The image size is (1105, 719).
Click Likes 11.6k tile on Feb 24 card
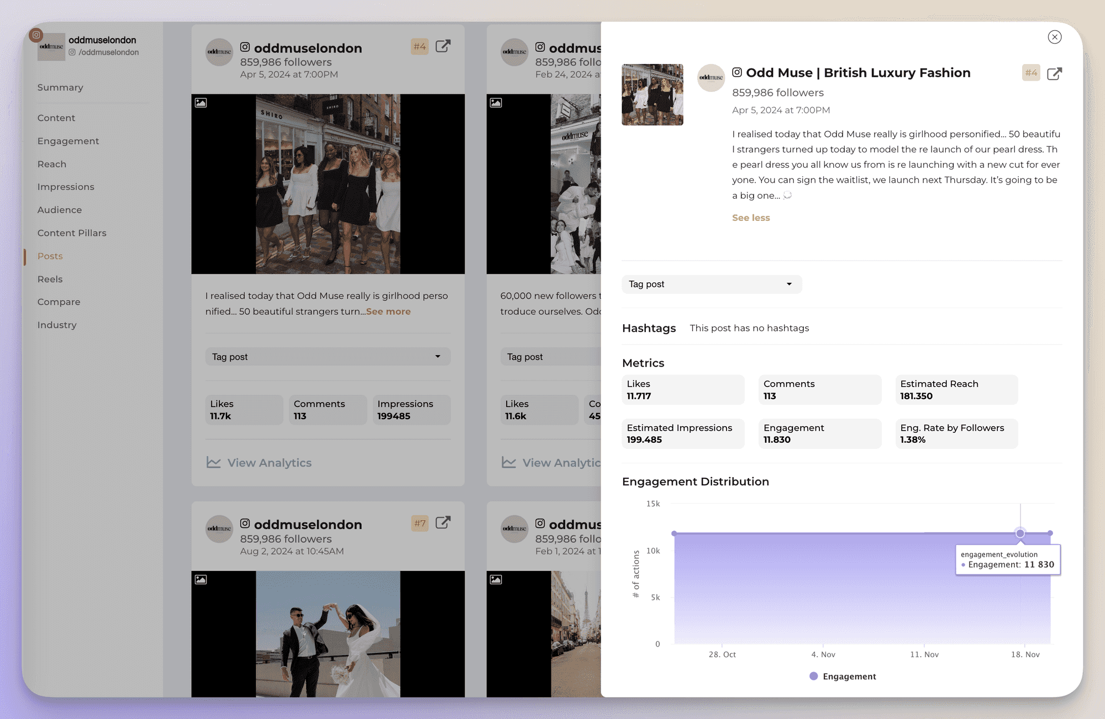click(x=539, y=410)
